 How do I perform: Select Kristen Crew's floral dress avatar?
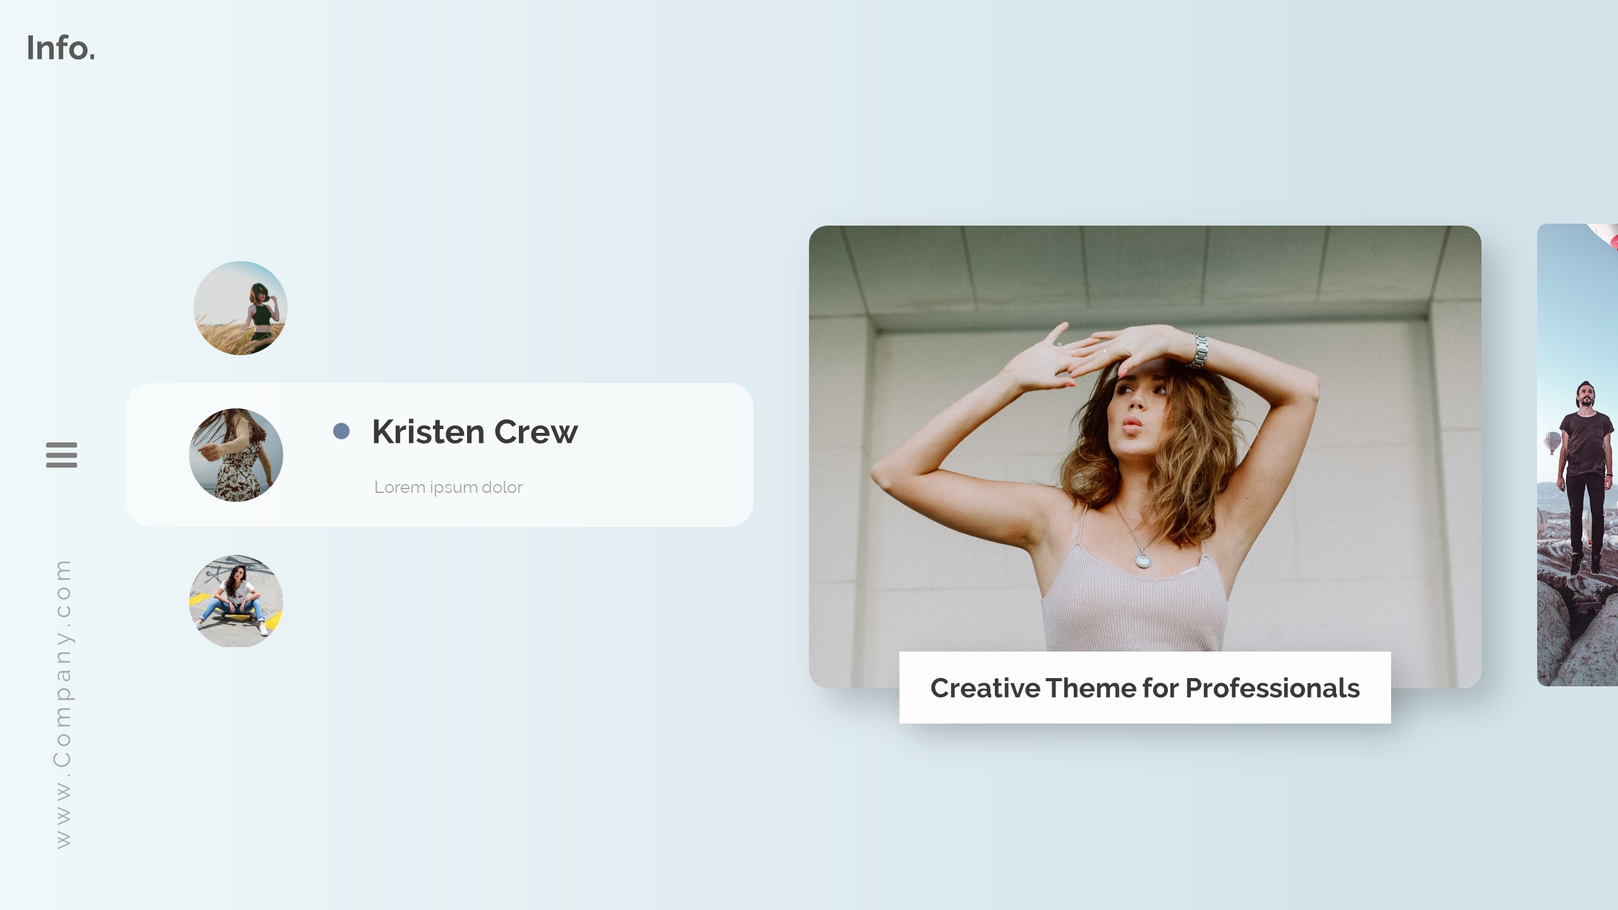[x=236, y=455]
